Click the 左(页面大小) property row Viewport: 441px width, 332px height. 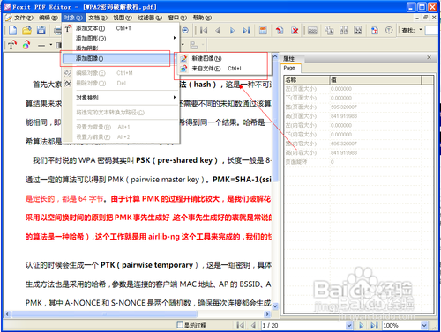tap(359, 89)
